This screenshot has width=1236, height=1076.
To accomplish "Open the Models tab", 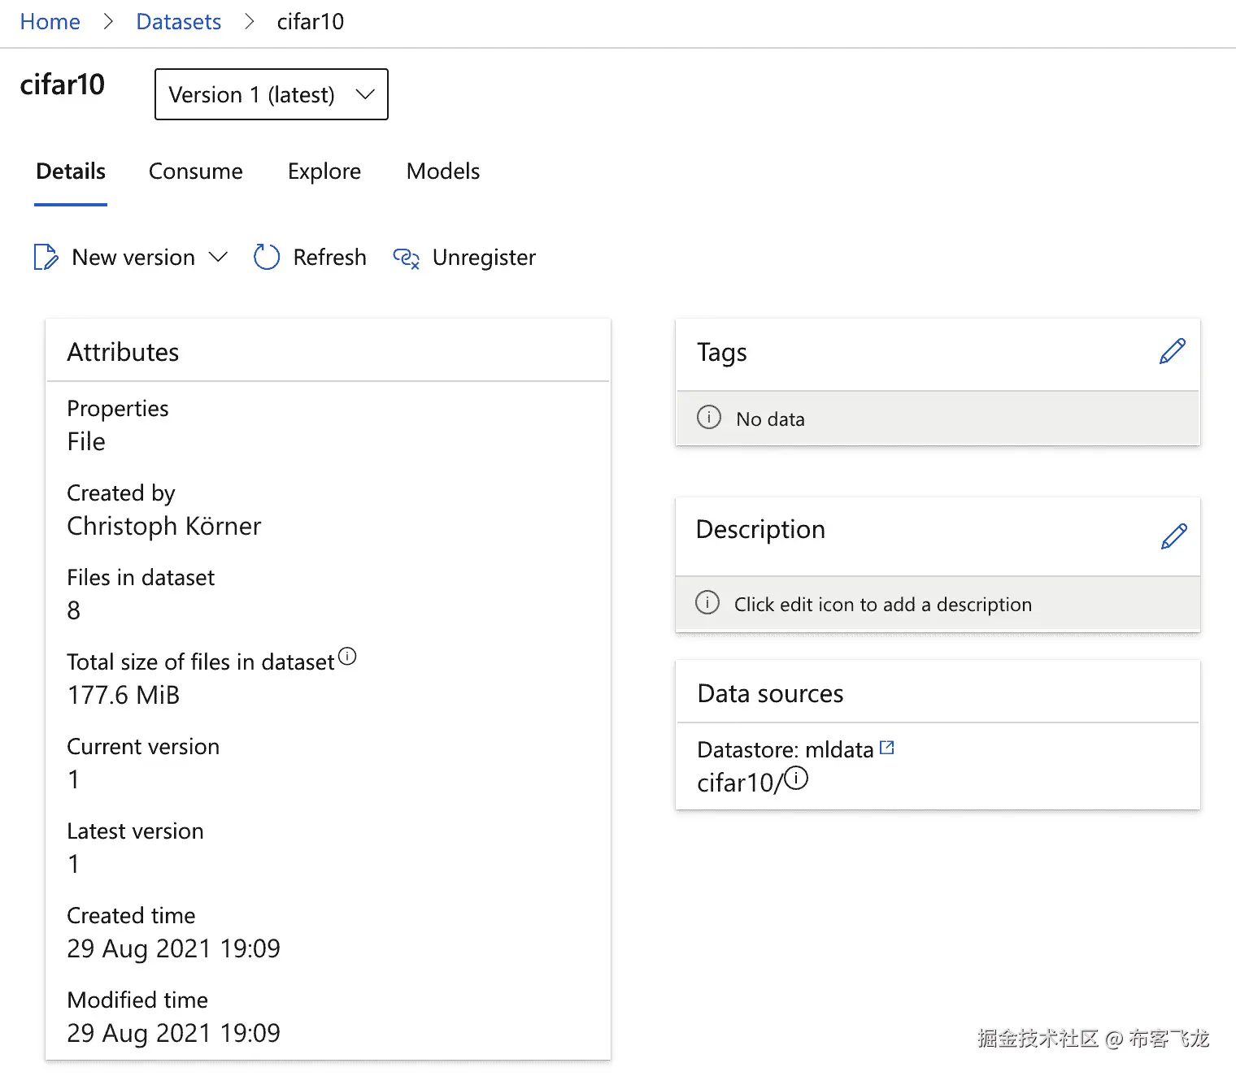I will tap(442, 171).
